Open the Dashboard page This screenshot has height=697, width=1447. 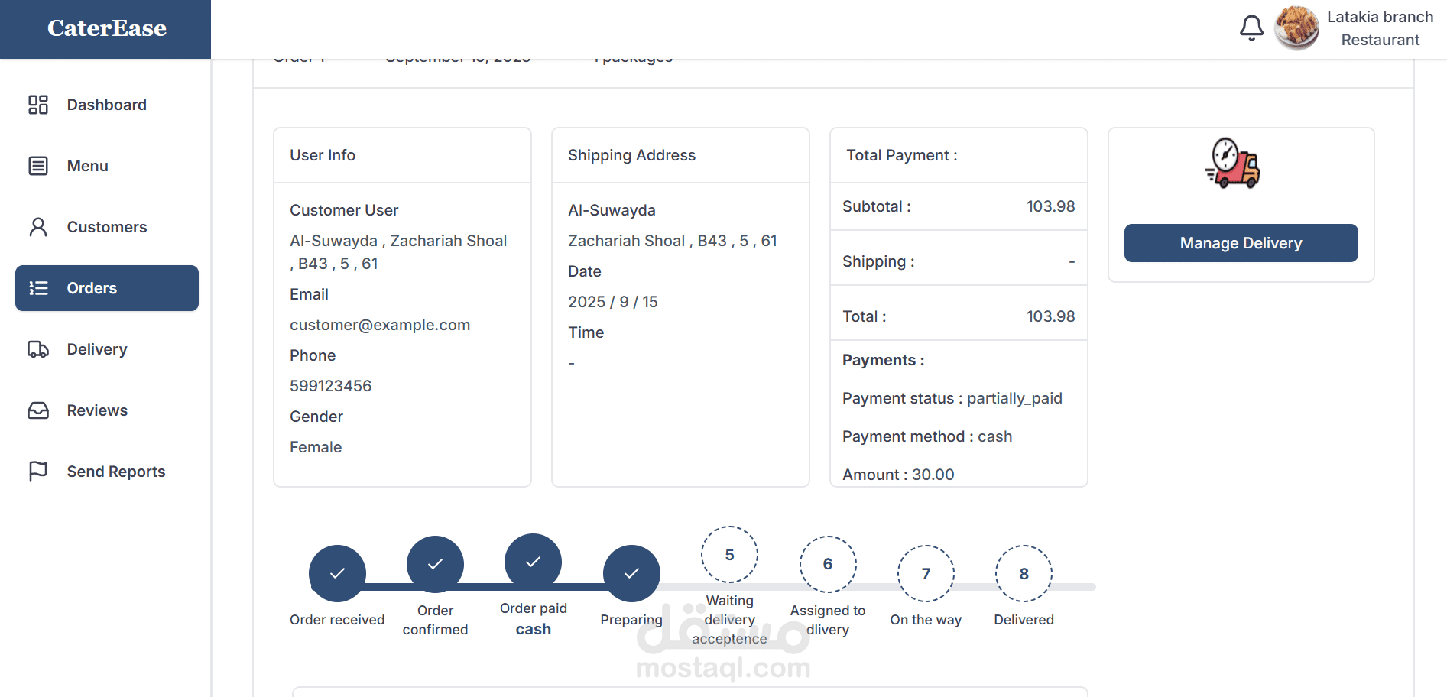point(106,105)
